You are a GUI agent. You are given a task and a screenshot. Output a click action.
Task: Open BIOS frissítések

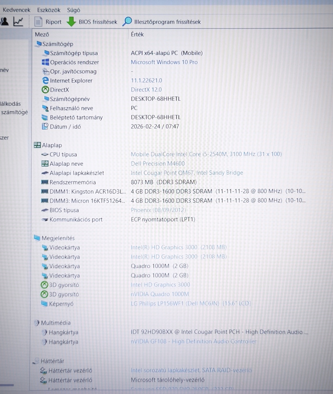coord(98,22)
